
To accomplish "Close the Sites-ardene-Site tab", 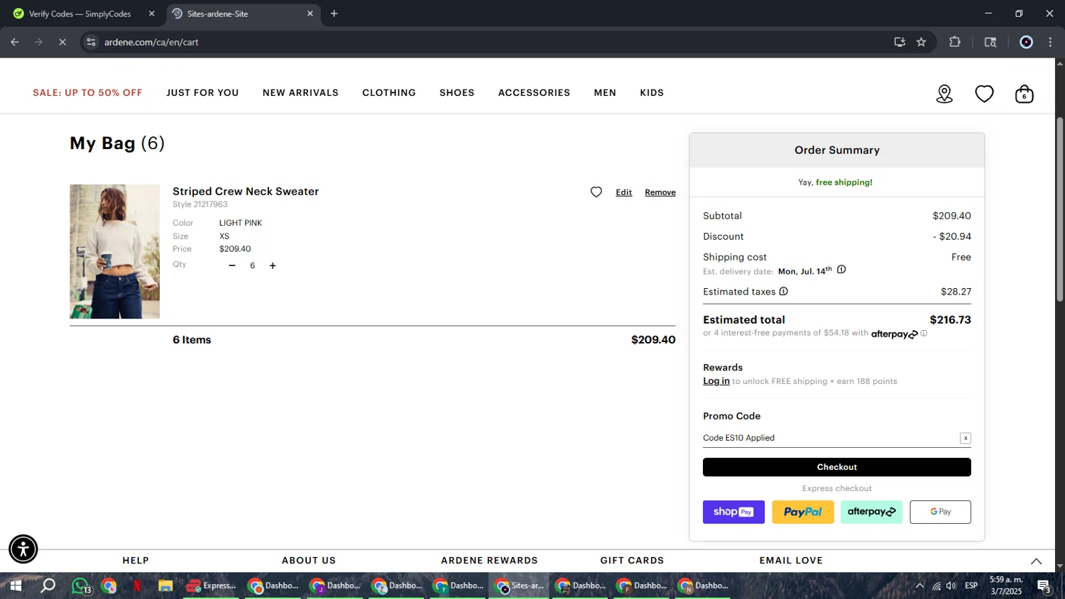I will point(310,13).
